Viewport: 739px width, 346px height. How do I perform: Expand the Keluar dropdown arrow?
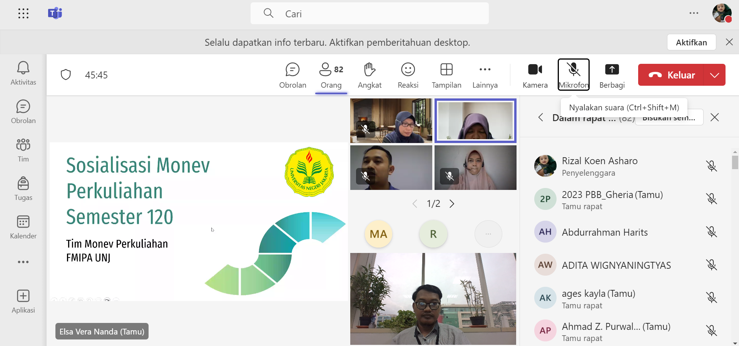pyautogui.click(x=714, y=75)
